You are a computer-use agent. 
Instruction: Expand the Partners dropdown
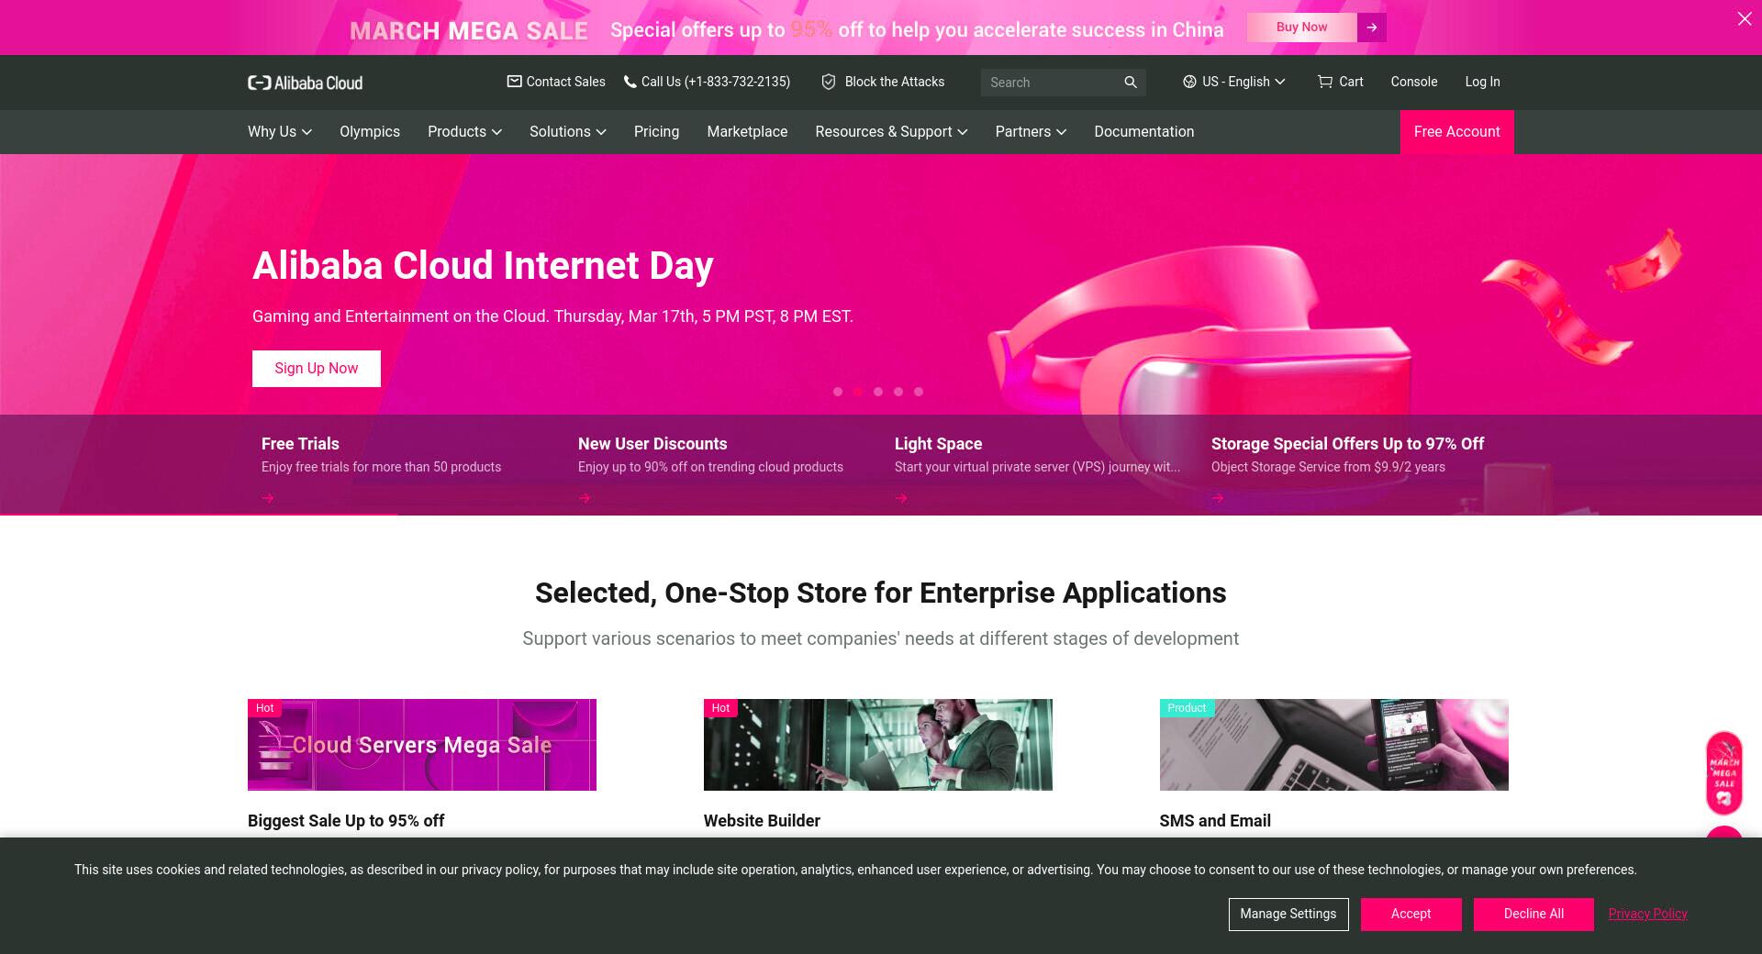point(1031,132)
